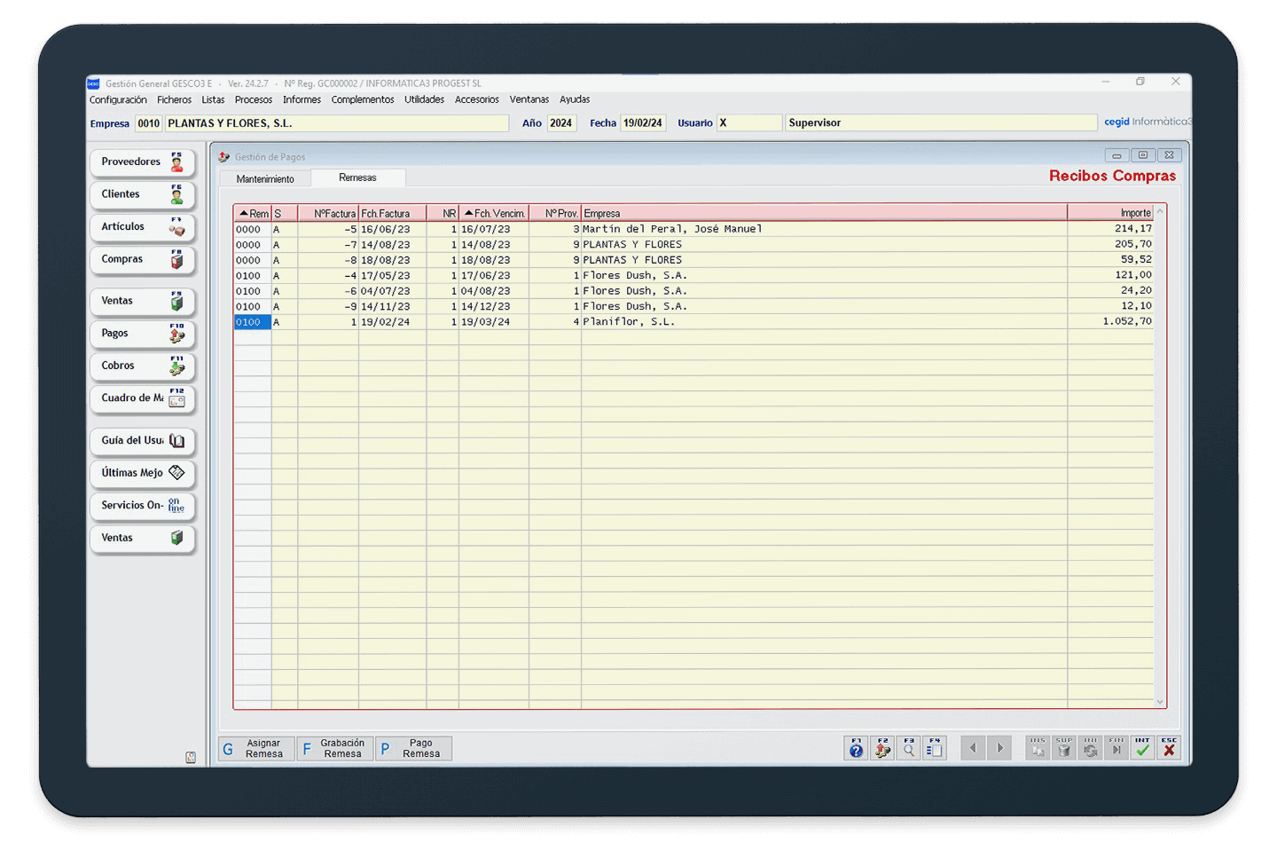
Task: Open the Informes menu
Action: tap(302, 99)
